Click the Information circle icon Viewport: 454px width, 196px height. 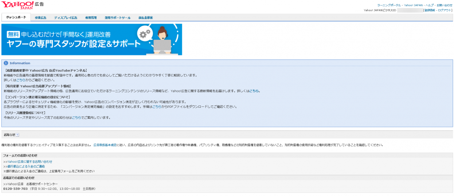6,63
